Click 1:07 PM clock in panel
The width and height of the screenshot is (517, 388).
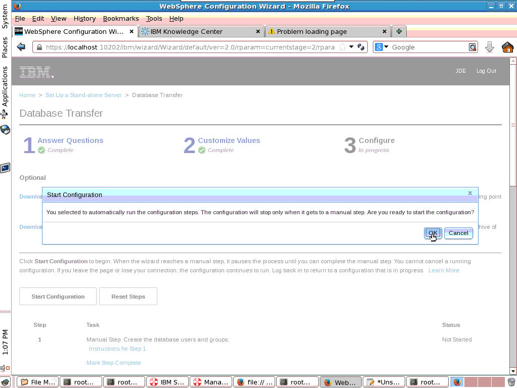(x=5, y=342)
